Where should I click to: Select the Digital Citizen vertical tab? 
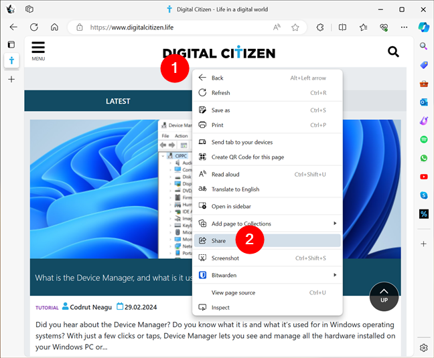pos(11,60)
